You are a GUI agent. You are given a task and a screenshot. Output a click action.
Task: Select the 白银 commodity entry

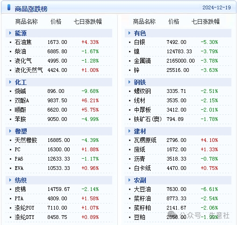click(x=139, y=42)
